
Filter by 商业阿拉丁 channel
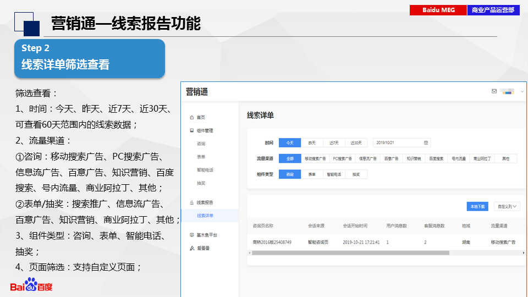coord(482,158)
